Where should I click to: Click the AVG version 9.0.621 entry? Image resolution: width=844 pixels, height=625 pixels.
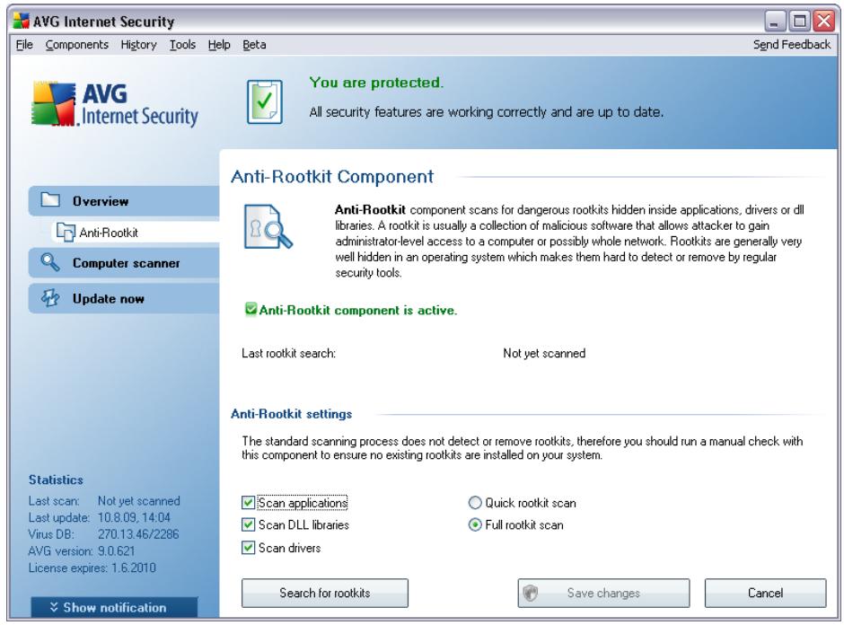pos(82,550)
